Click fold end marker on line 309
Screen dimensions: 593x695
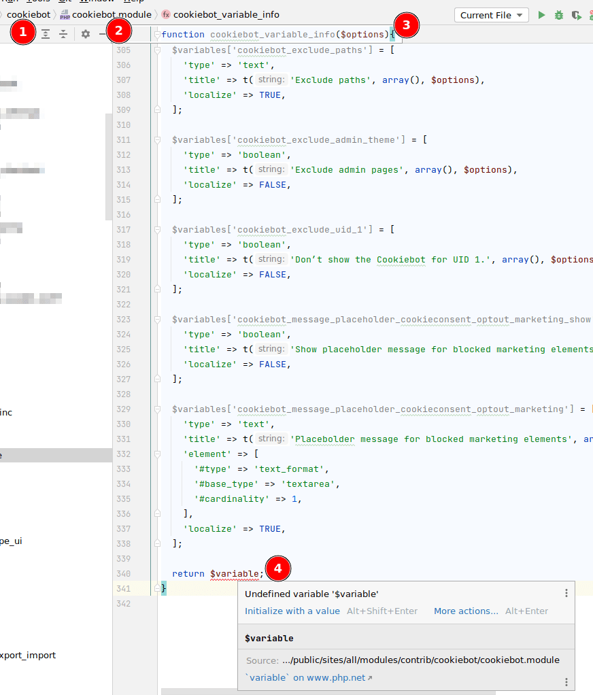coord(157,109)
